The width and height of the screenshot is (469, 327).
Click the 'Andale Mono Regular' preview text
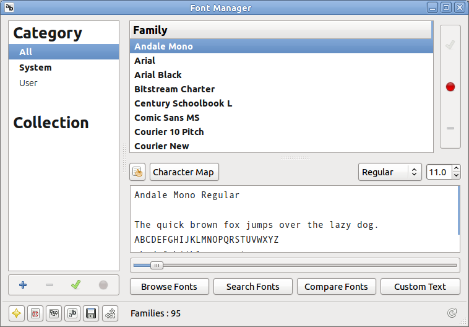click(187, 195)
